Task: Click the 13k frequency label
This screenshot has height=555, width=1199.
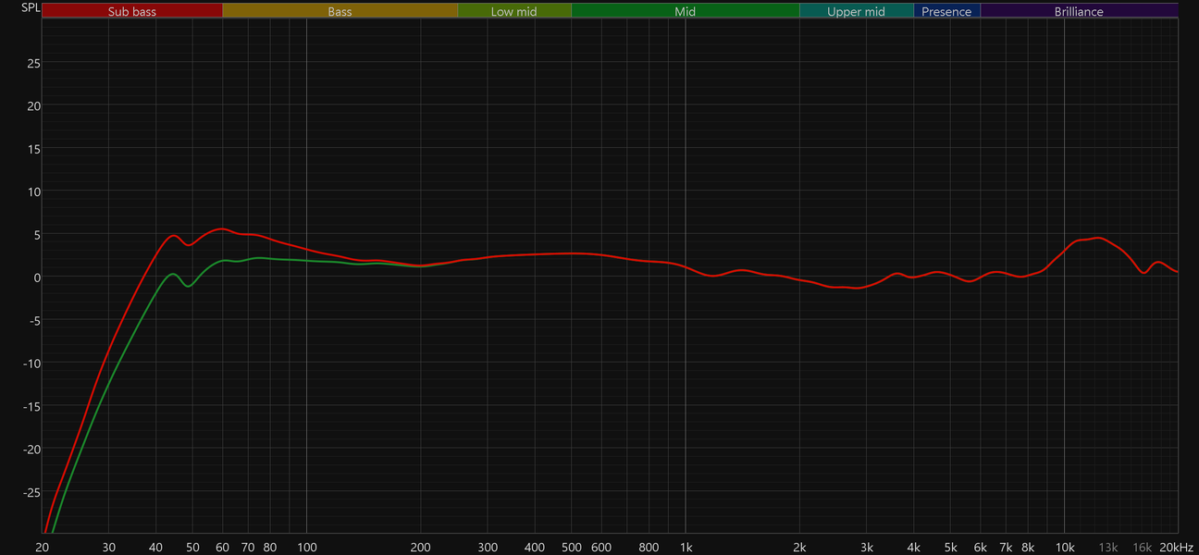Action: (x=1108, y=547)
